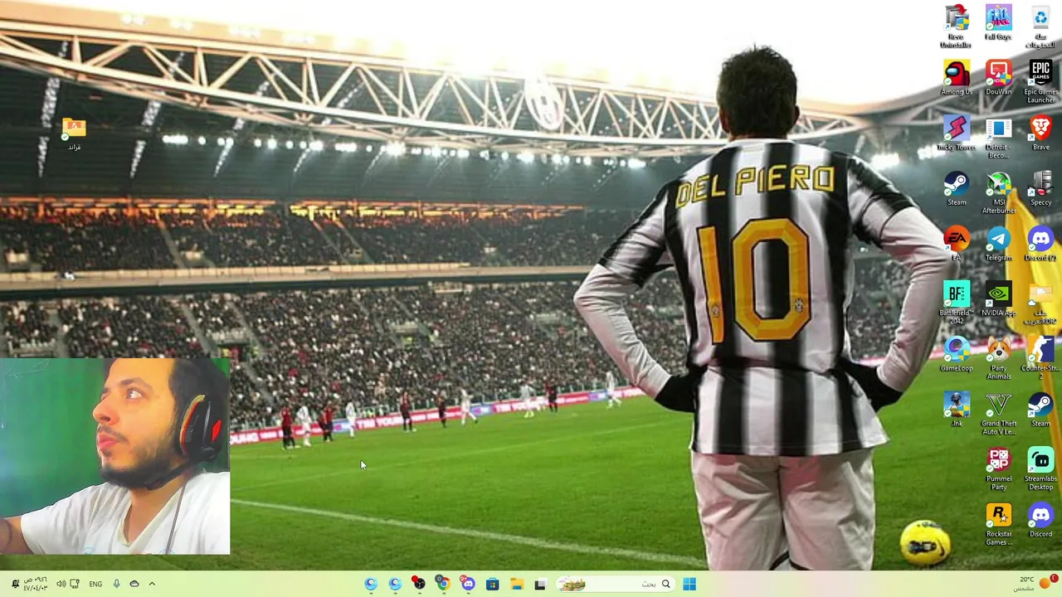
Task: Open Epic Games Launcher shortcut
Action: coord(1040,81)
